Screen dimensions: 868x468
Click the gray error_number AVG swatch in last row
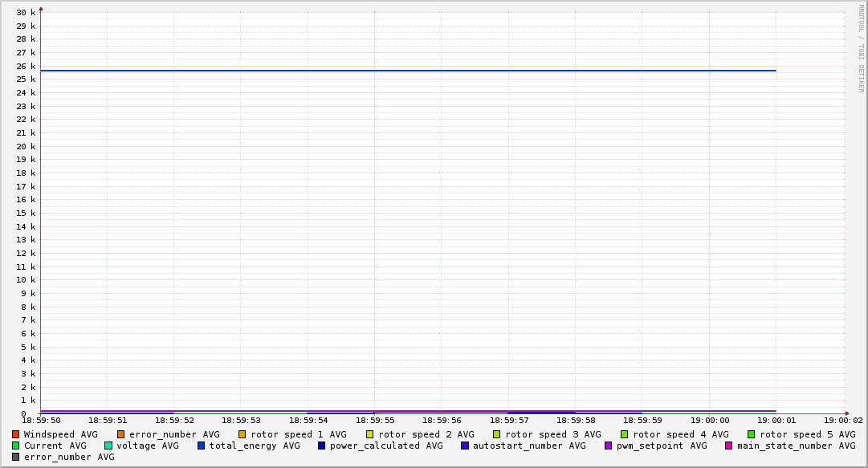[16, 457]
